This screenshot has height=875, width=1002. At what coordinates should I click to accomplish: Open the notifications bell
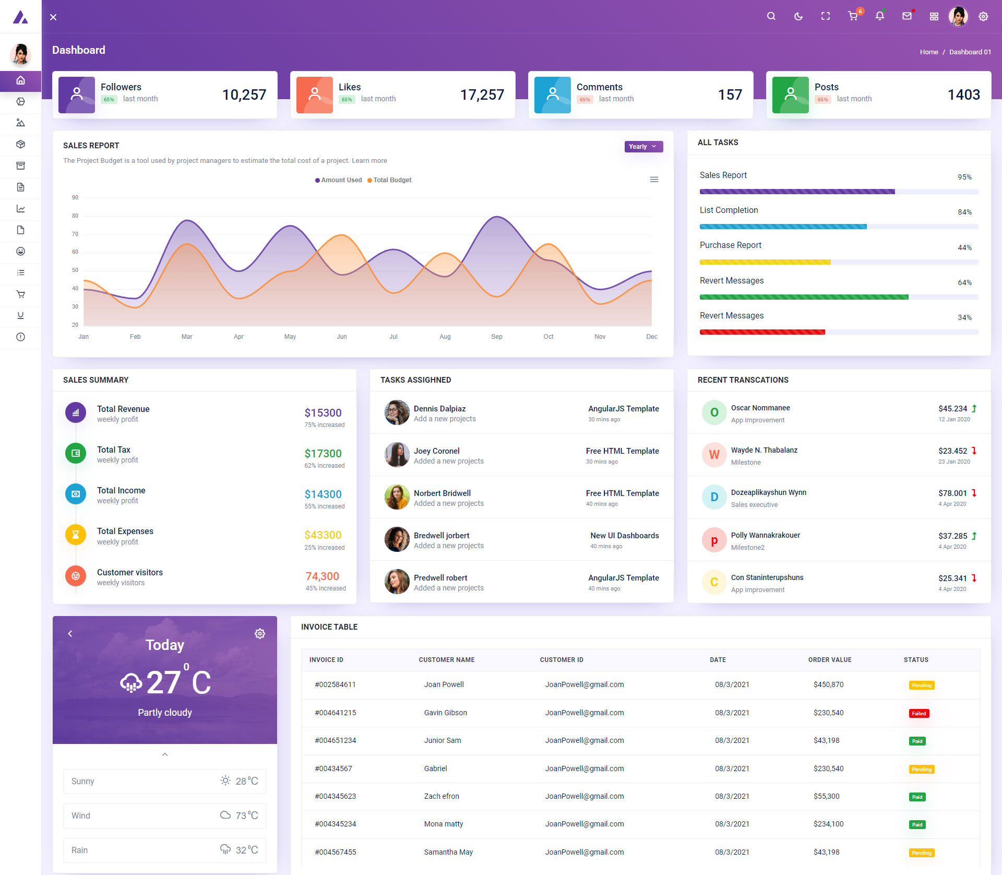point(880,16)
